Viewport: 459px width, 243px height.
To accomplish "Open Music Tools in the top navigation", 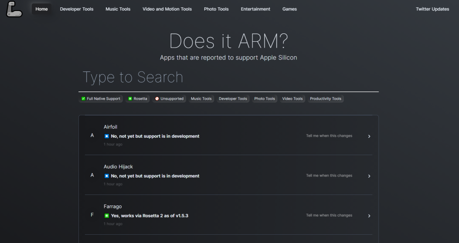I will tap(118, 9).
